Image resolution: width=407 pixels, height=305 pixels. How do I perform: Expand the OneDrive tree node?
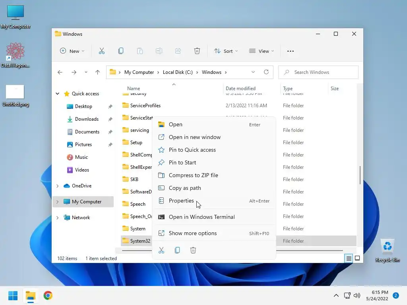(x=58, y=186)
